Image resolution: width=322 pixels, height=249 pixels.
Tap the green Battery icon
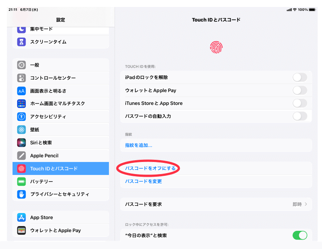click(21, 181)
